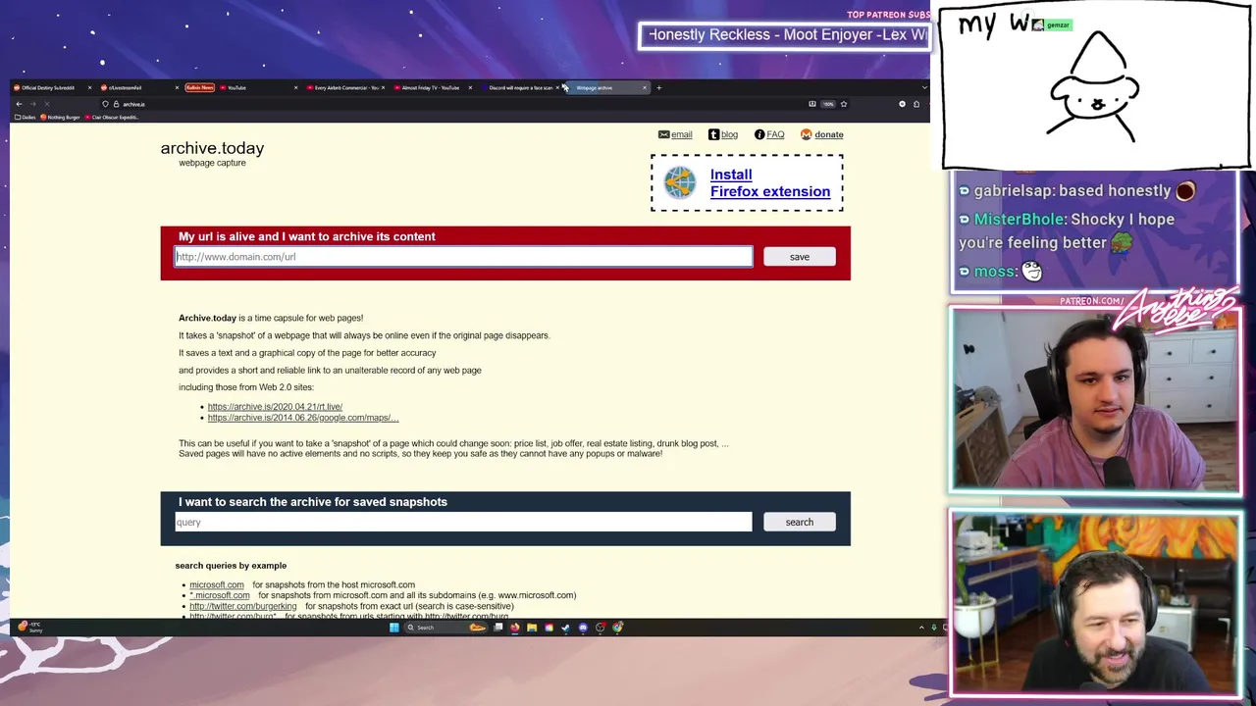Open Discord from the taskbar
The width and height of the screenshot is (1256, 706).
click(x=583, y=628)
